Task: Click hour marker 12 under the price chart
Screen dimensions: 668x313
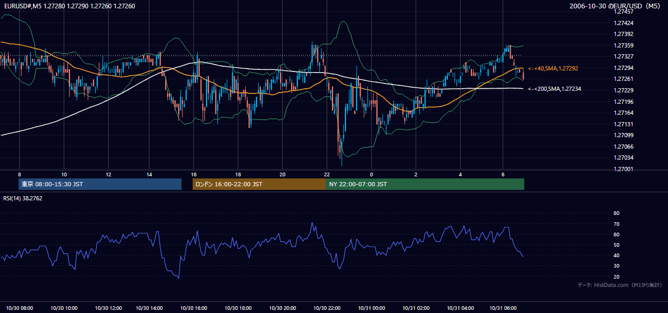Action: (108, 174)
